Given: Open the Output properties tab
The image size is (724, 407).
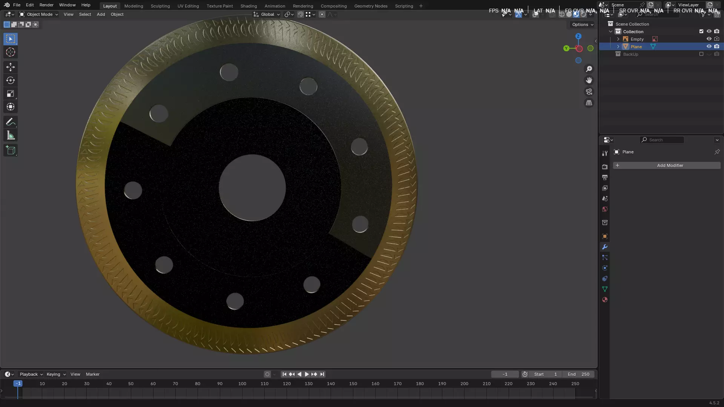Looking at the screenshot, I should [605, 177].
